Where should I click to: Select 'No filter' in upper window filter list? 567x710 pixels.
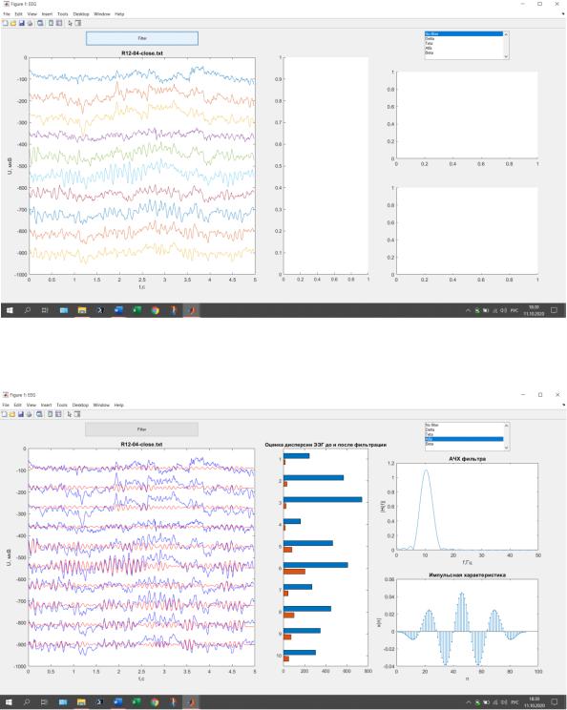pyautogui.click(x=464, y=34)
